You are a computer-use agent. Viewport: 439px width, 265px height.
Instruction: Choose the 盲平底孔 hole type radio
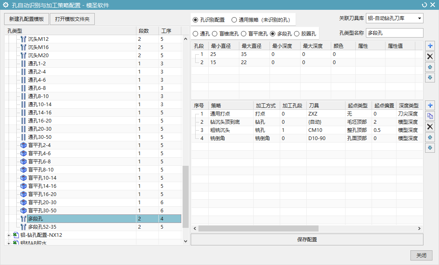(x=243, y=33)
